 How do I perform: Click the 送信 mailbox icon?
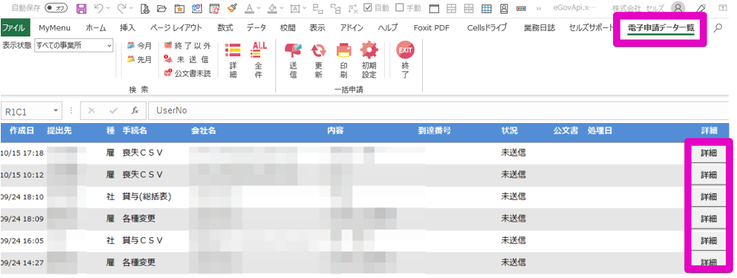click(x=294, y=60)
